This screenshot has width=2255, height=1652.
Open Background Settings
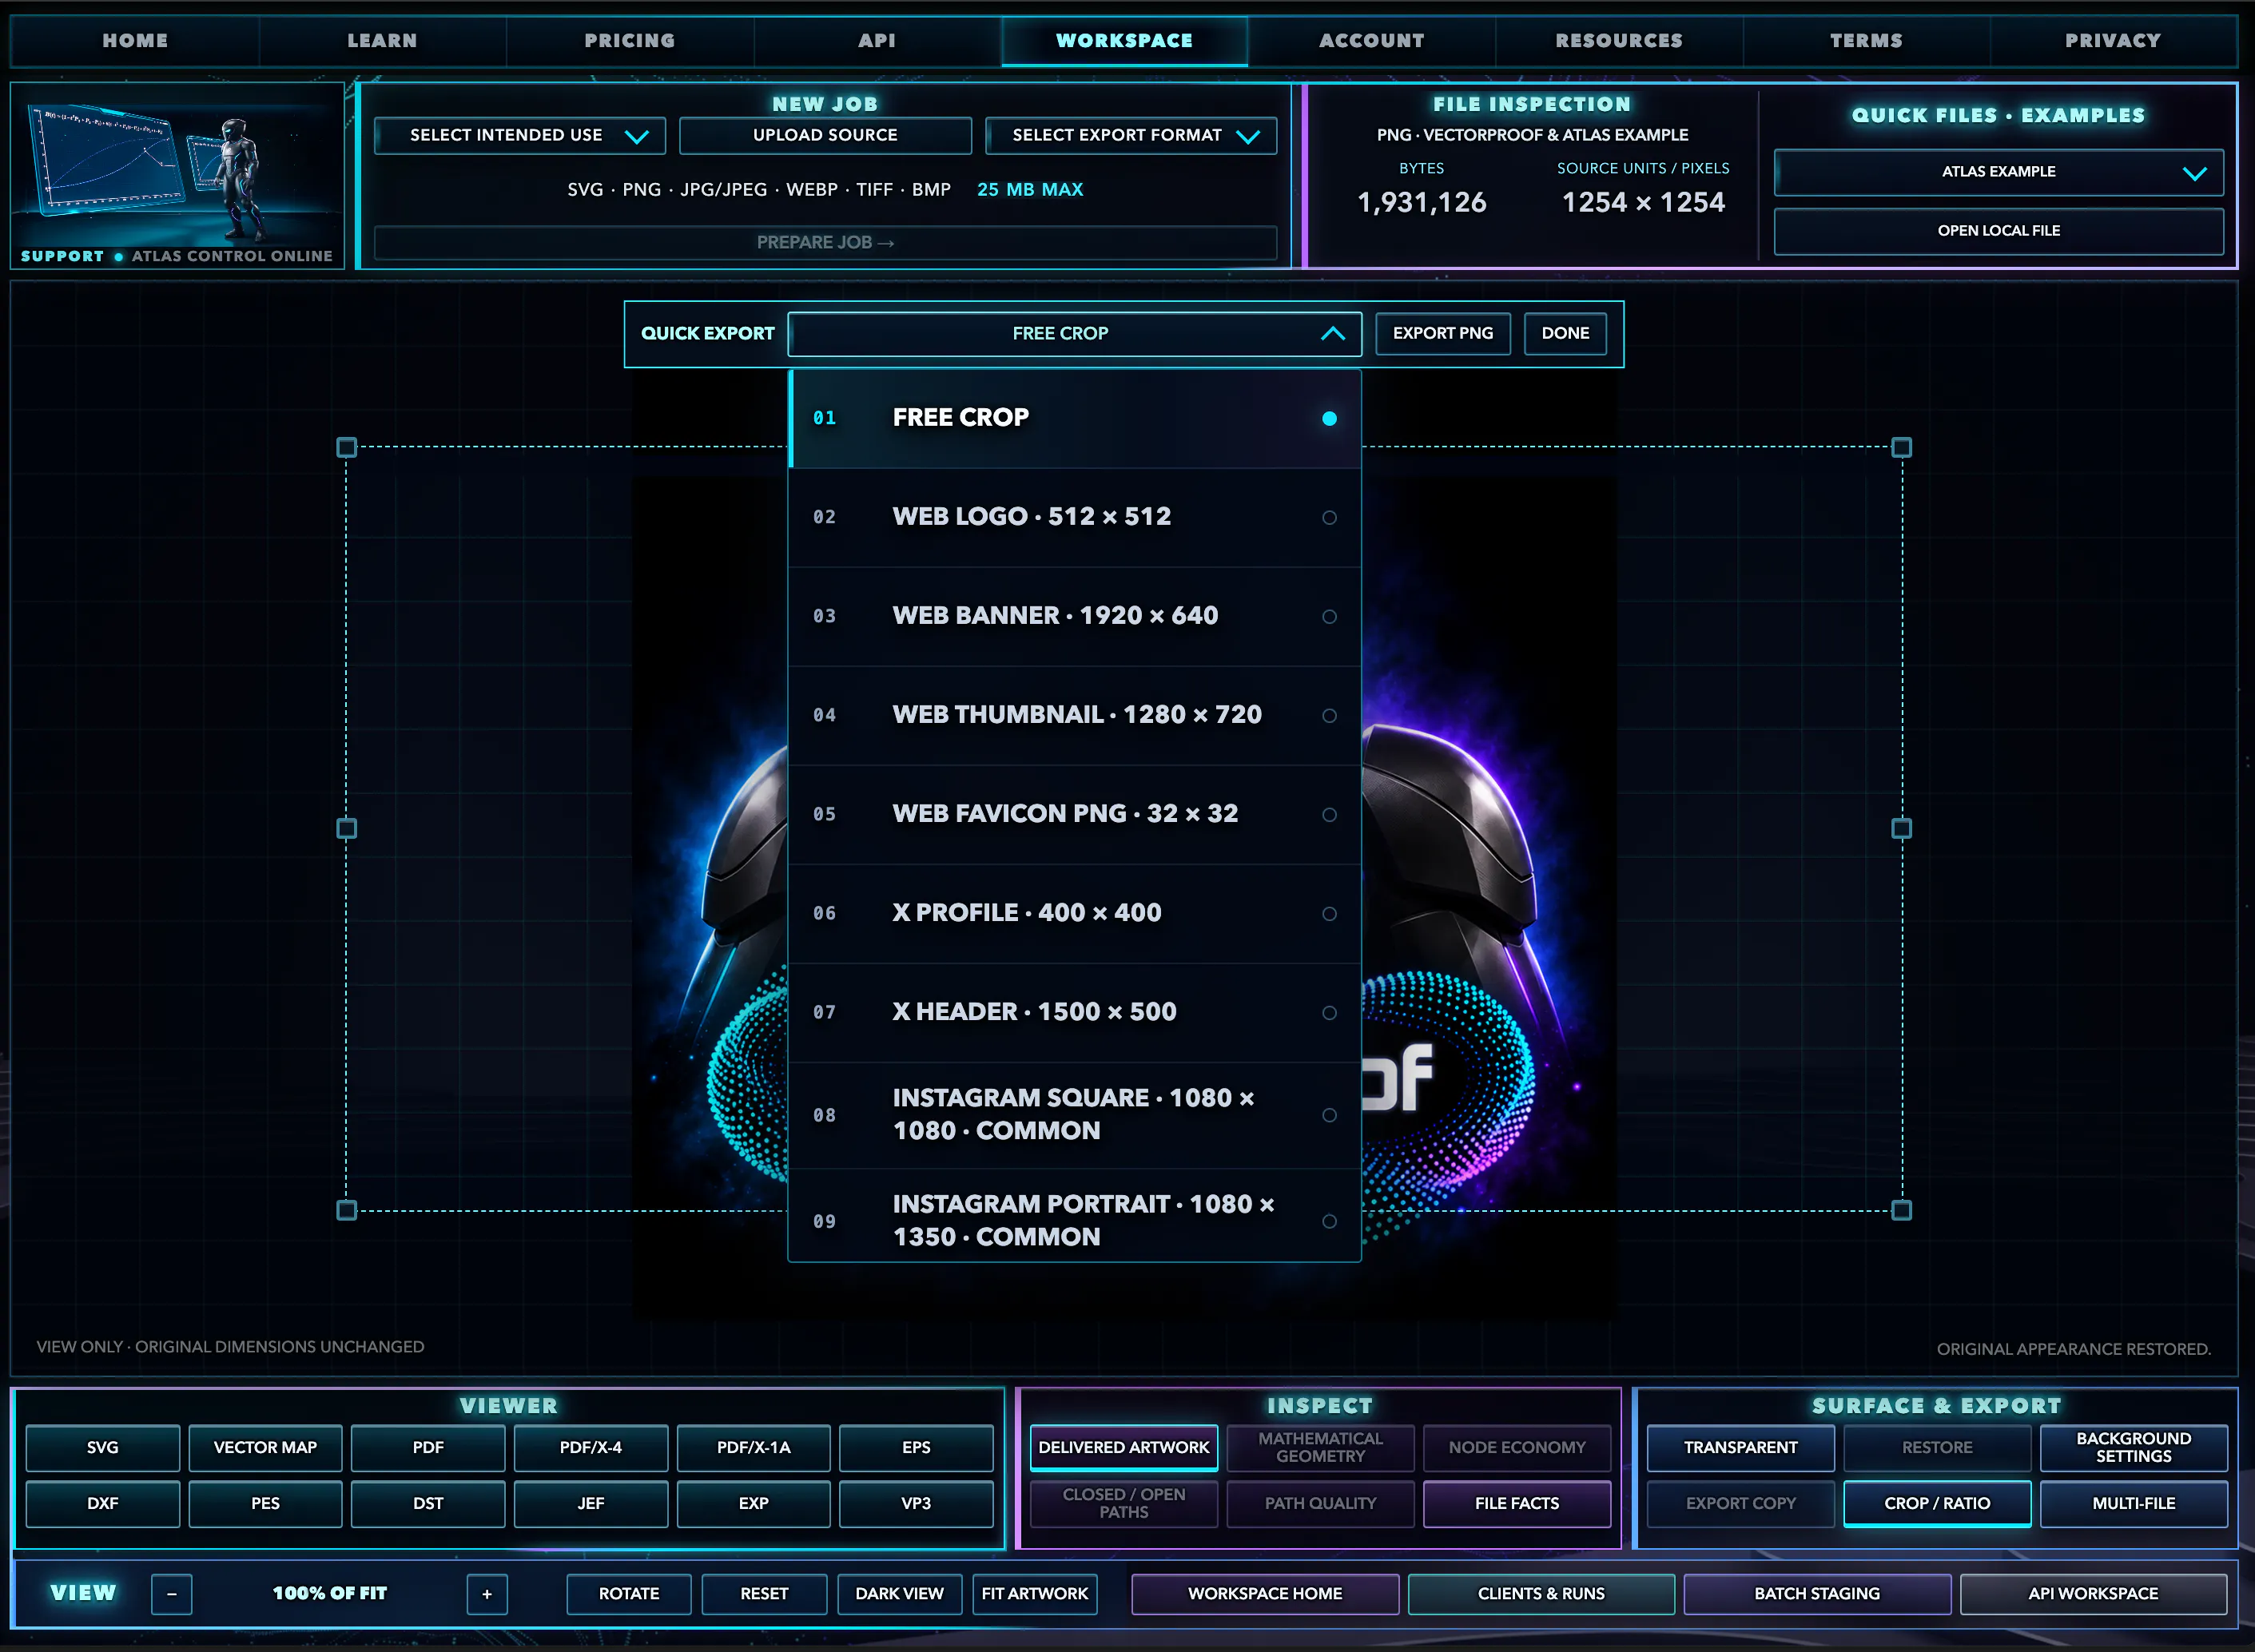click(x=2133, y=1448)
